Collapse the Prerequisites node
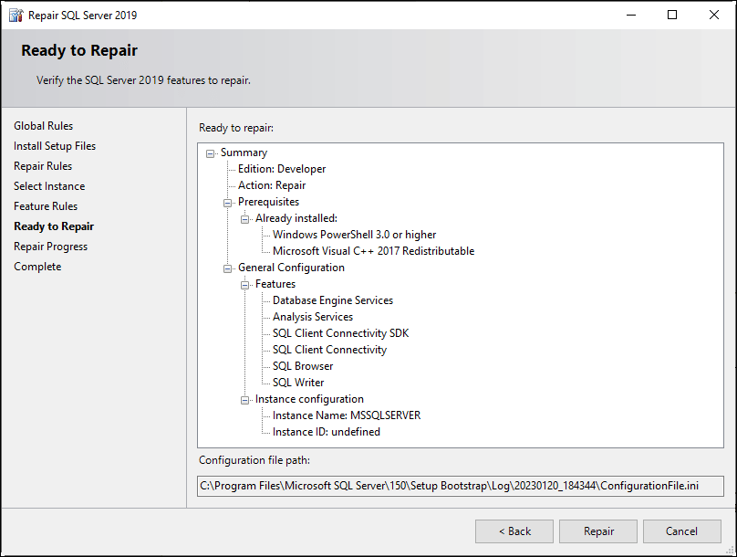 227,201
